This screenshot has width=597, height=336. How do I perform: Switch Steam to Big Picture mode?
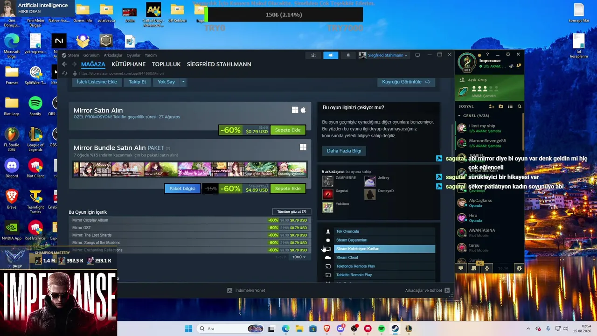(x=417, y=55)
